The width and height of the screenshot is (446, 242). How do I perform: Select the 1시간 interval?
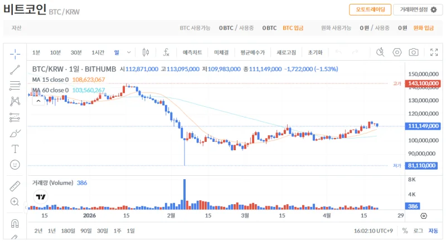pyautogui.click(x=98, y=52)
